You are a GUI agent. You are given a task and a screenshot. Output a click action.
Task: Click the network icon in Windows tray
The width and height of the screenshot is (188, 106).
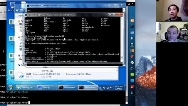[x=108, y=88]
